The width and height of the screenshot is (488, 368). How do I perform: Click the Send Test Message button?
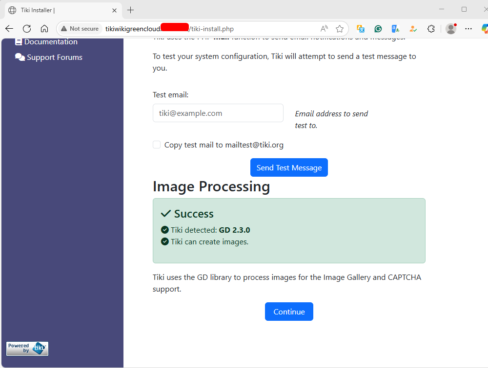pyautogui.click(x=289, y=168)
